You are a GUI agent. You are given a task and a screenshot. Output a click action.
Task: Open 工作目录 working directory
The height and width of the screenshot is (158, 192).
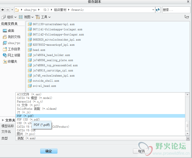pos(12,49)
